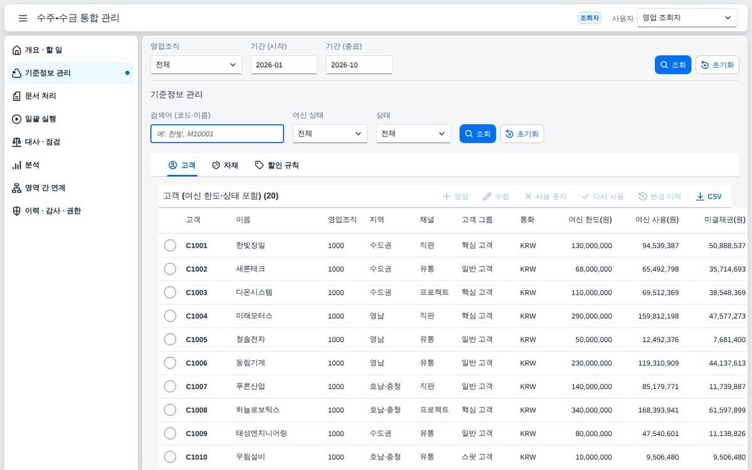Open 이력 · 감사 · 권한 in sidebar
The width and height of the screenshot is (752, 470).
(x=71, y=211)
